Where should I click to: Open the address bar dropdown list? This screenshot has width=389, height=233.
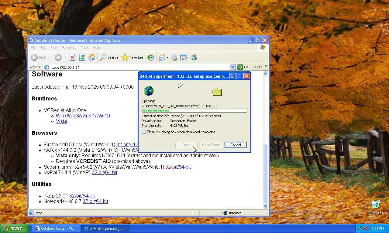233,67
